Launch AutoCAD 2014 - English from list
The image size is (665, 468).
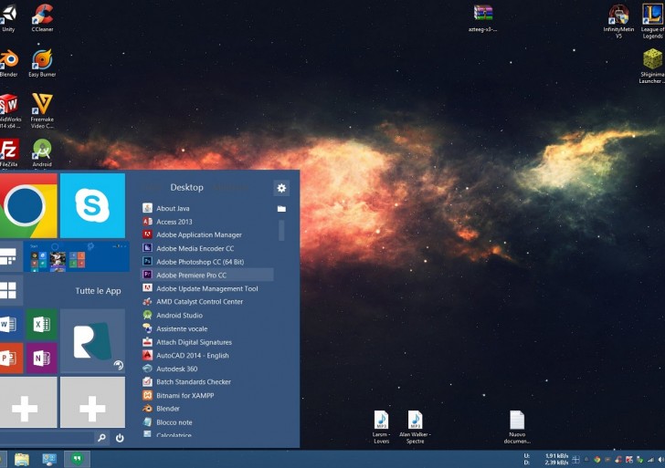coord(192,356)
